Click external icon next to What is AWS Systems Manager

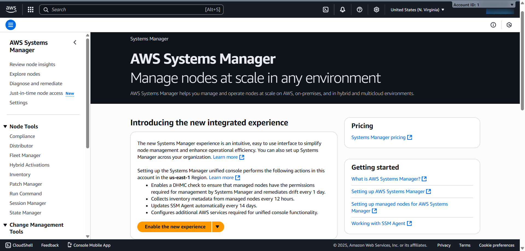tap(424, 179)
